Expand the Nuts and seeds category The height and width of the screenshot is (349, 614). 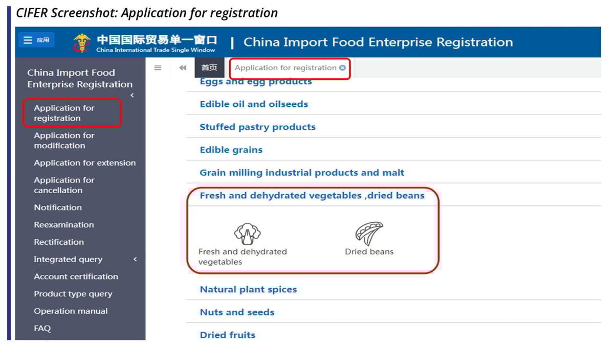pyautogui.click(x=237, y=312)
